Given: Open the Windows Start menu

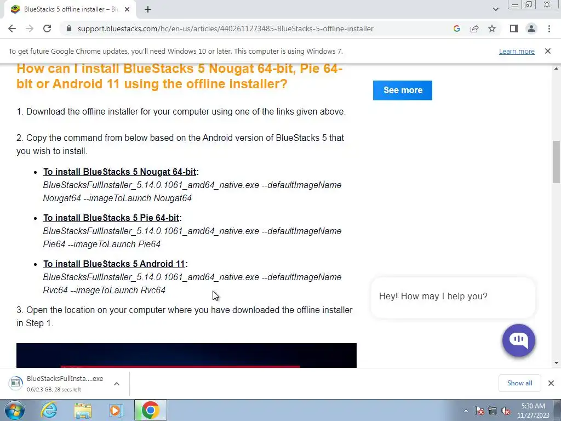Looking at the screenshot, I should 14,410.
